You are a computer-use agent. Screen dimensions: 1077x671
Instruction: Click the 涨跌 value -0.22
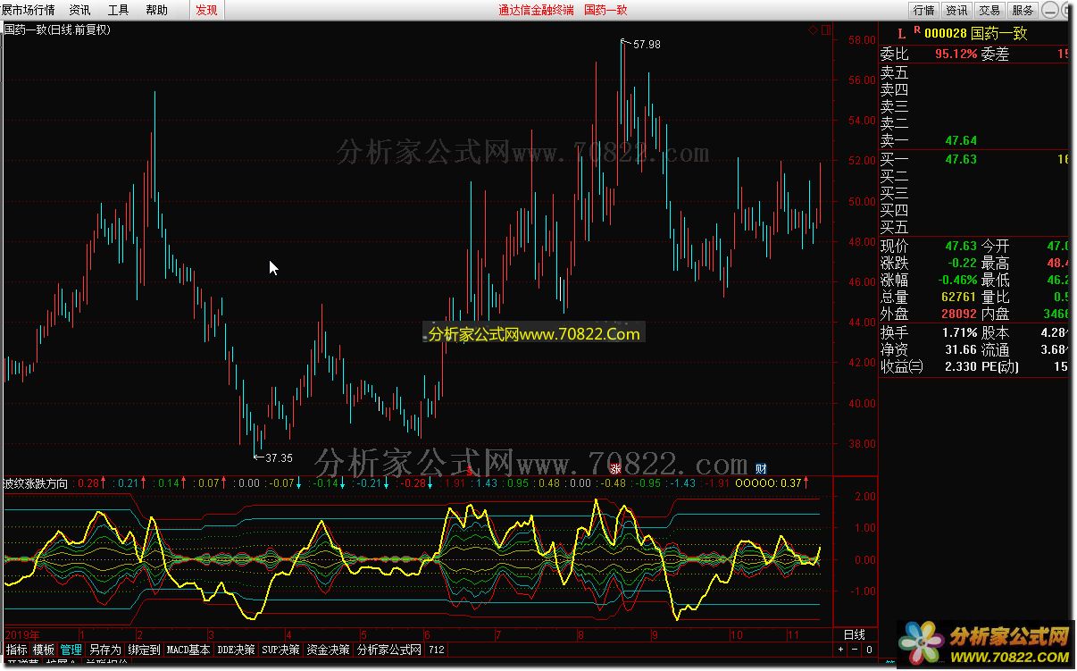coord(961,263)
